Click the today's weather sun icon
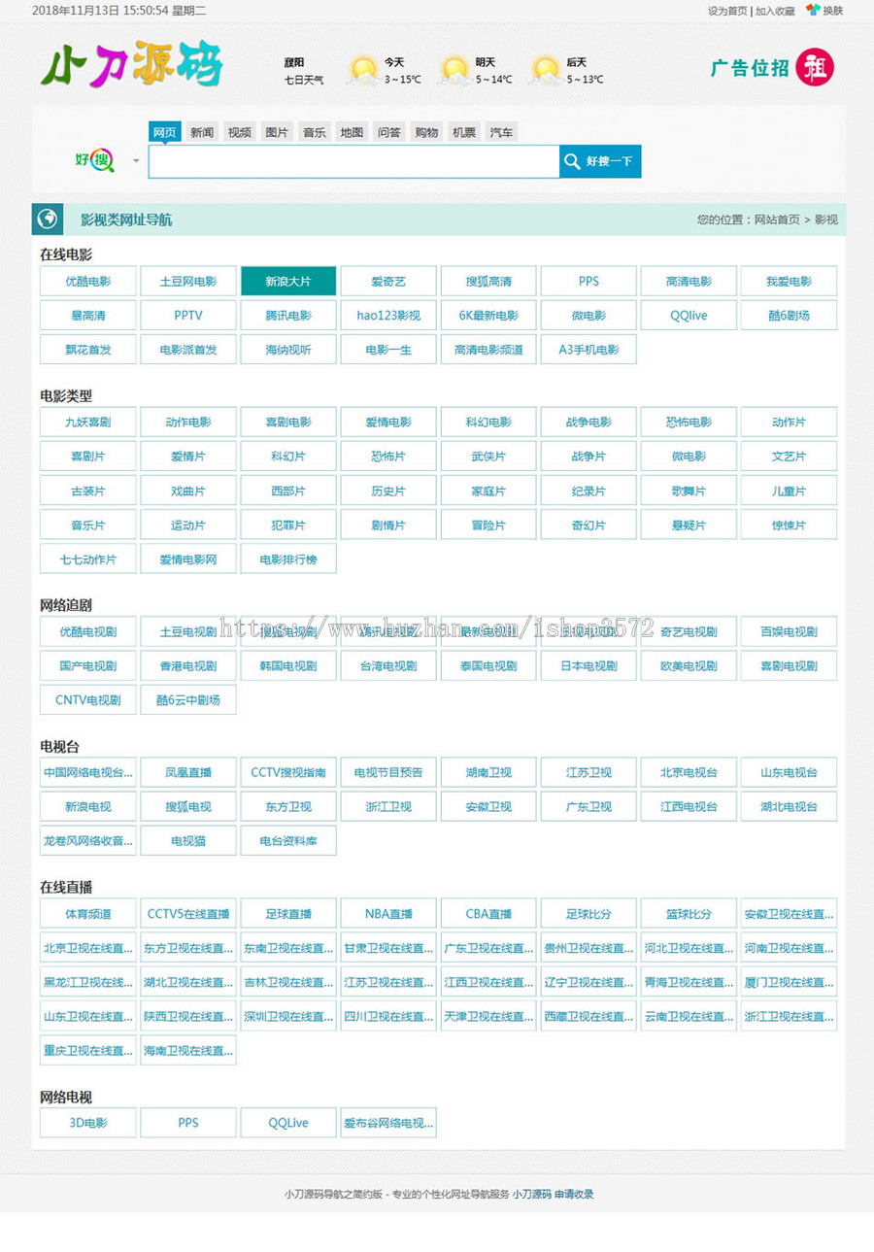The width and height of the screenshot is (874, 1252). point(362,70)
